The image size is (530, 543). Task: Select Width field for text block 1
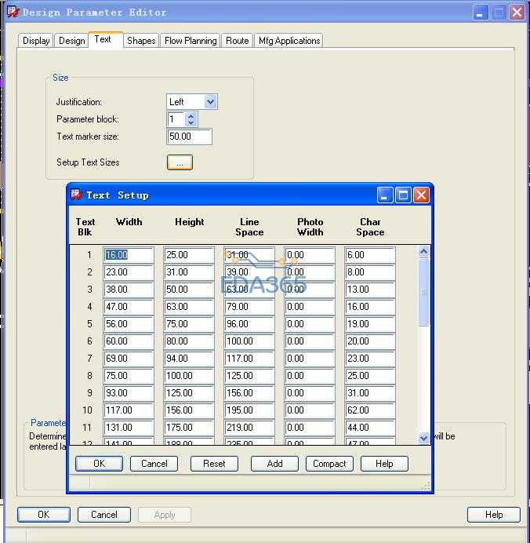click(x=128, y=255)
